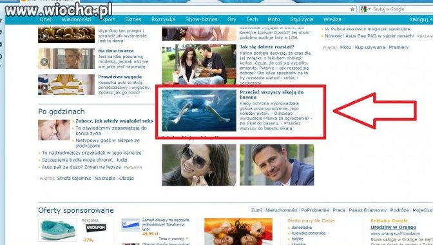Open Ma dwie twarze headline
Screen dimensions: 433x245
click(x=116, y=51)
